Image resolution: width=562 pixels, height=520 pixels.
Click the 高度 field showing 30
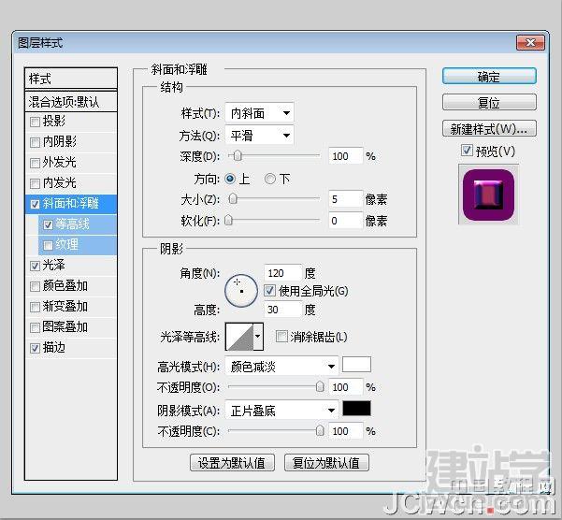click(x=282, y=310)
